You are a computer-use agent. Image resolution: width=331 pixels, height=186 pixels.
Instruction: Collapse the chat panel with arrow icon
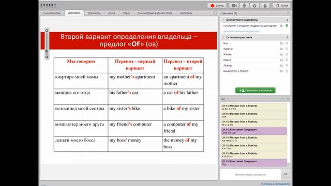(x=282, y=99)
